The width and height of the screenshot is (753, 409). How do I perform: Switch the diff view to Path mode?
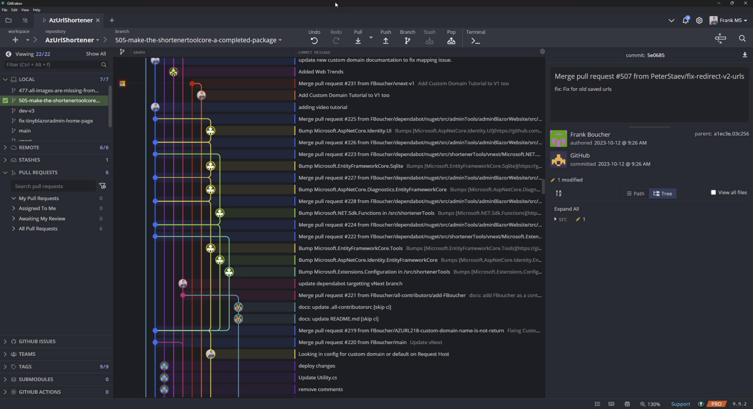click(635, 193)
